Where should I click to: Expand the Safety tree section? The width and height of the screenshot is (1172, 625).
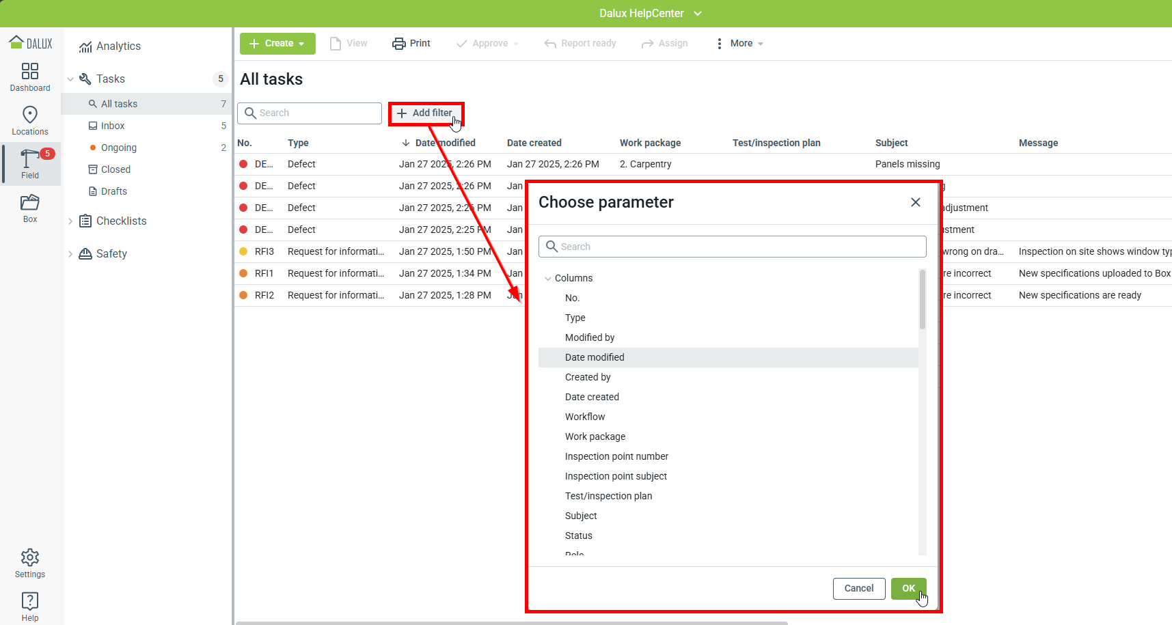click(x=70, y=253)
